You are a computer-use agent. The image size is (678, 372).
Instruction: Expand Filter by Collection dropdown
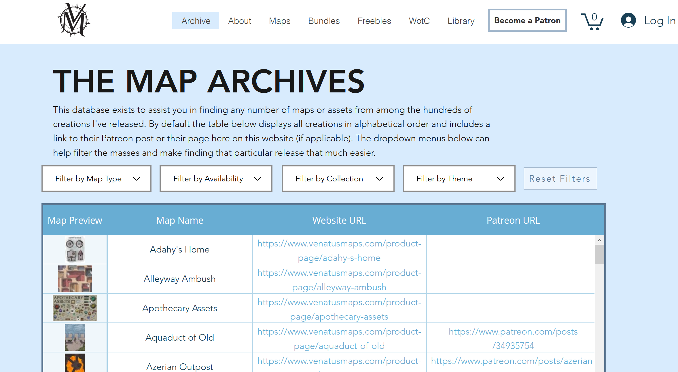click(338, 179)
